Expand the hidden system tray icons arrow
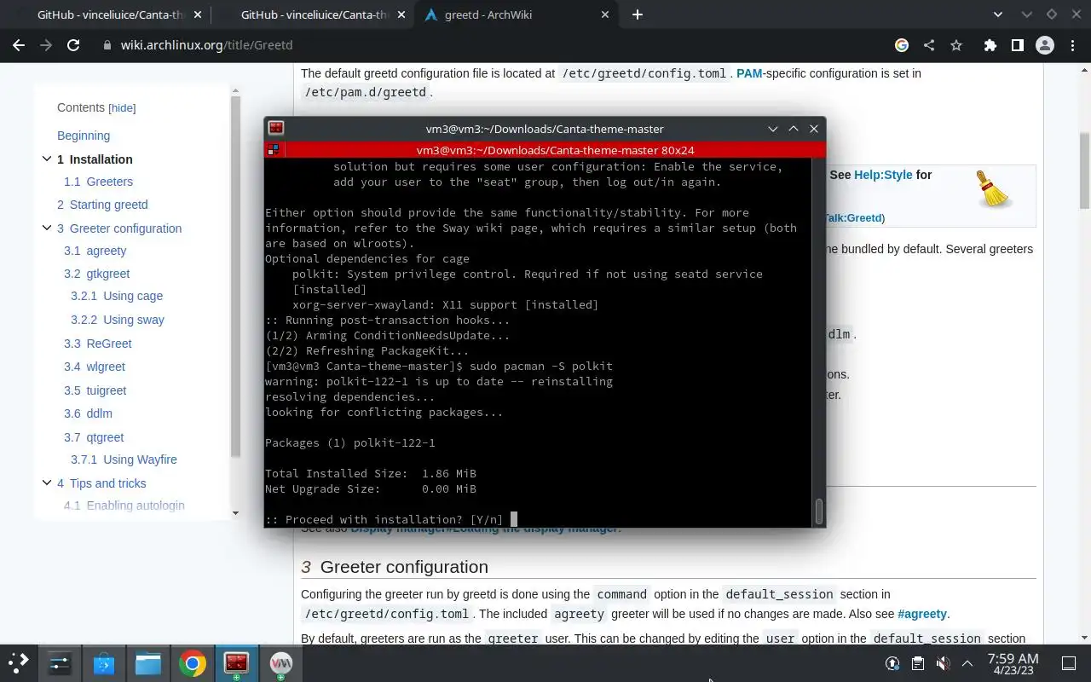Image resolution: width=1091 pixels, height=682 pixels. point(967,663)
